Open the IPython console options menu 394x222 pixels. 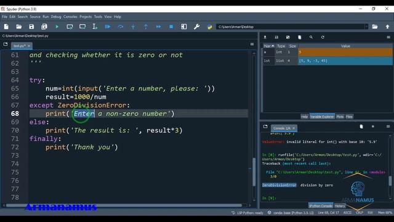[x=388, y=126]
